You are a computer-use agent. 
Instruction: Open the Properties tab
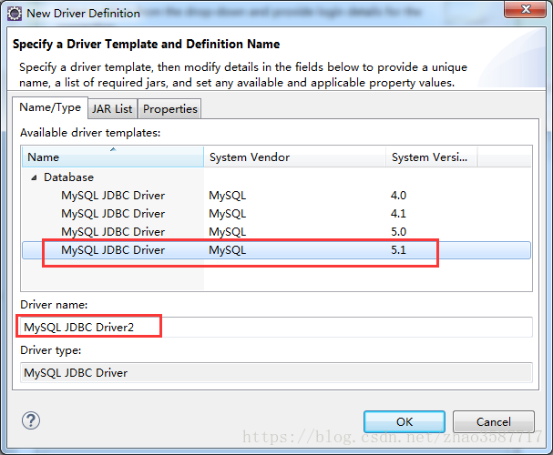170,109
